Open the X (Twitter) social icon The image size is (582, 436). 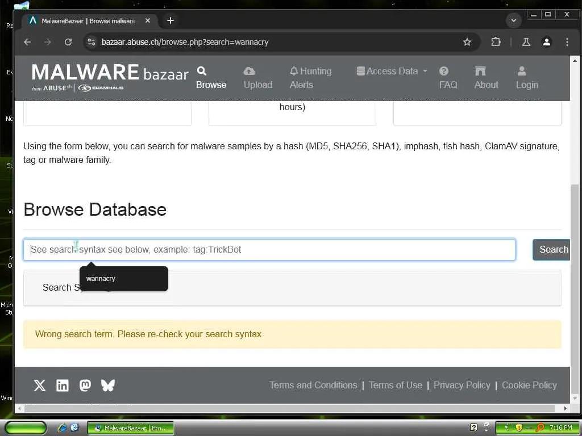[40, 385]
